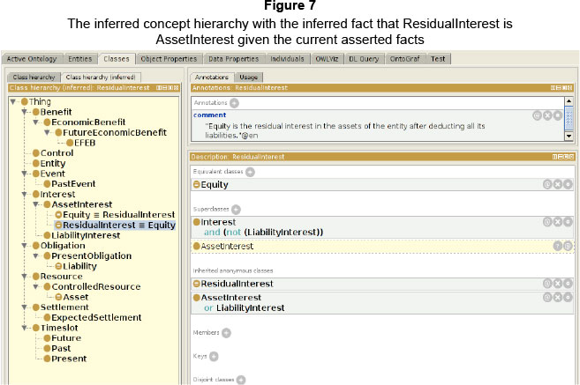This screenshot has height=385, width=580.
Task: Select the ExpectedSettlement class
Action: [96, 317]
